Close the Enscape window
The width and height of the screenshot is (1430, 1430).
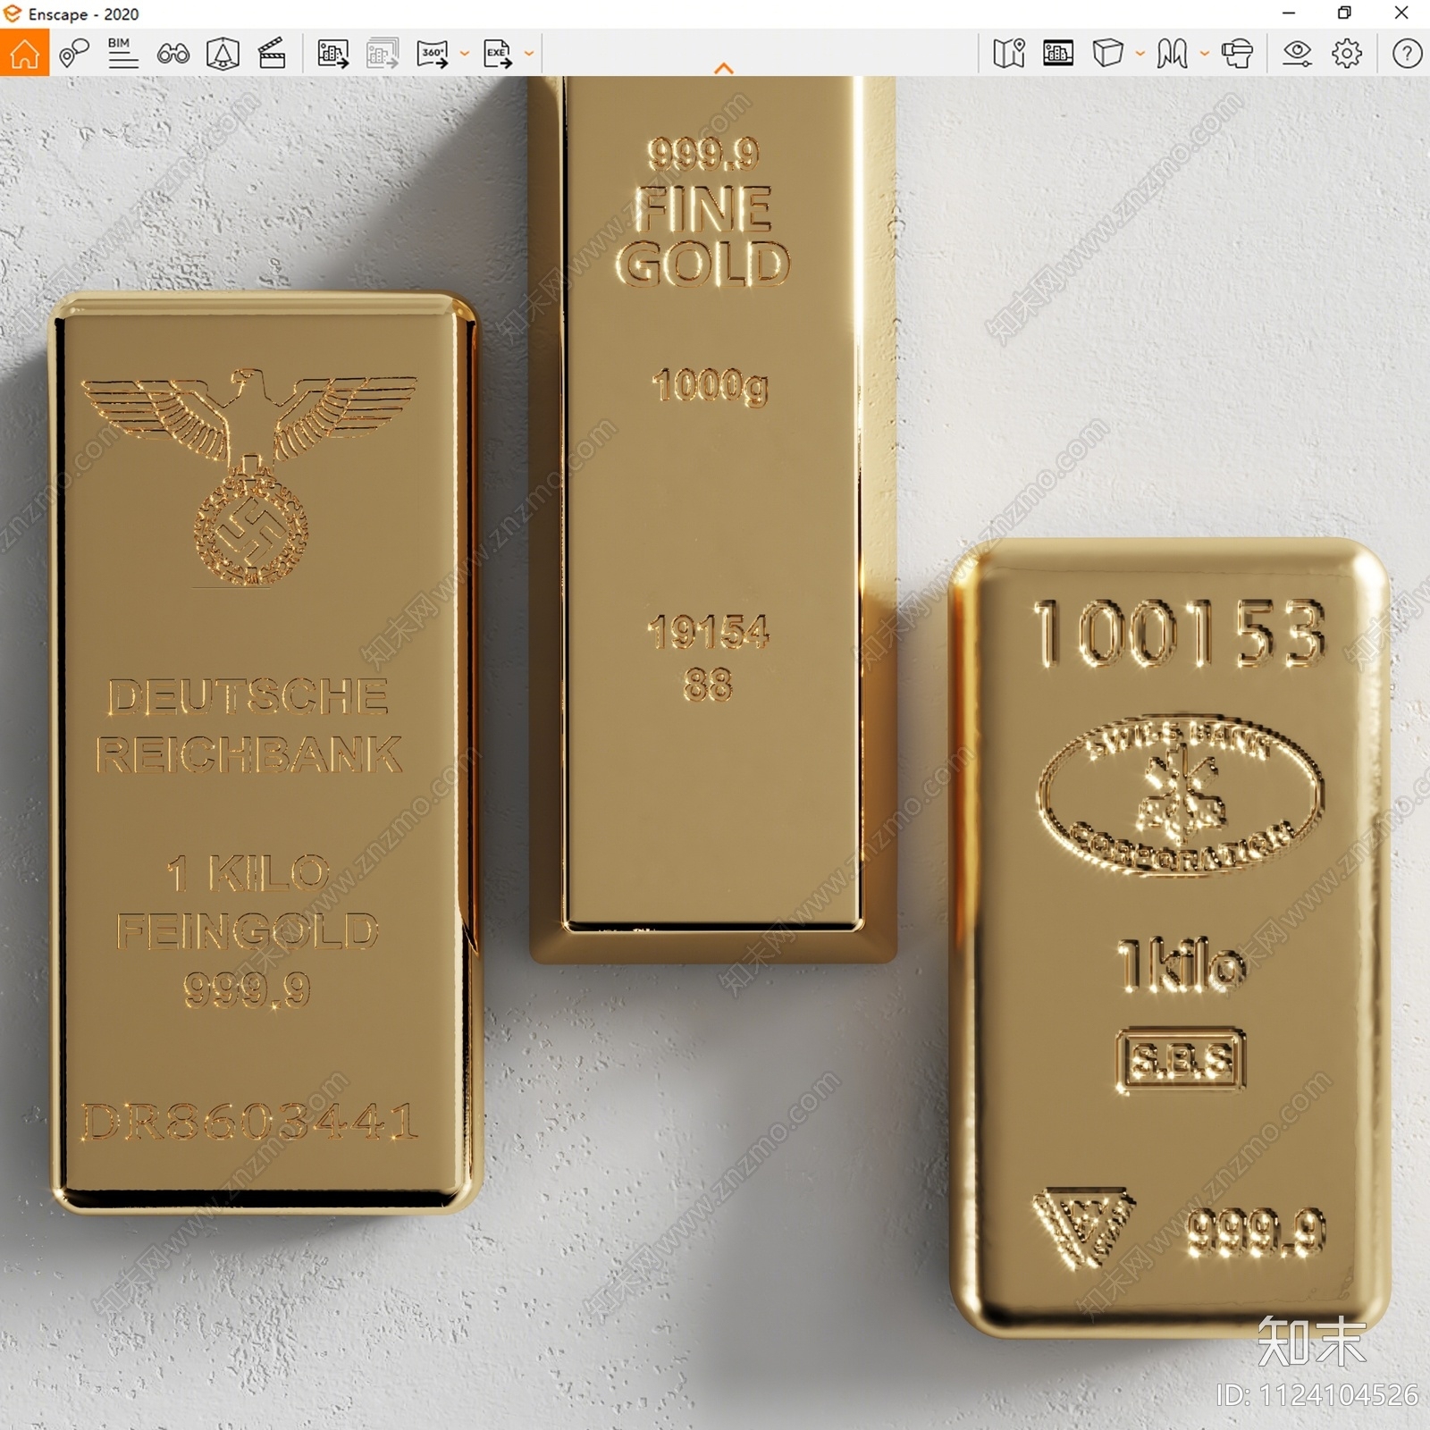[1401, 13]
